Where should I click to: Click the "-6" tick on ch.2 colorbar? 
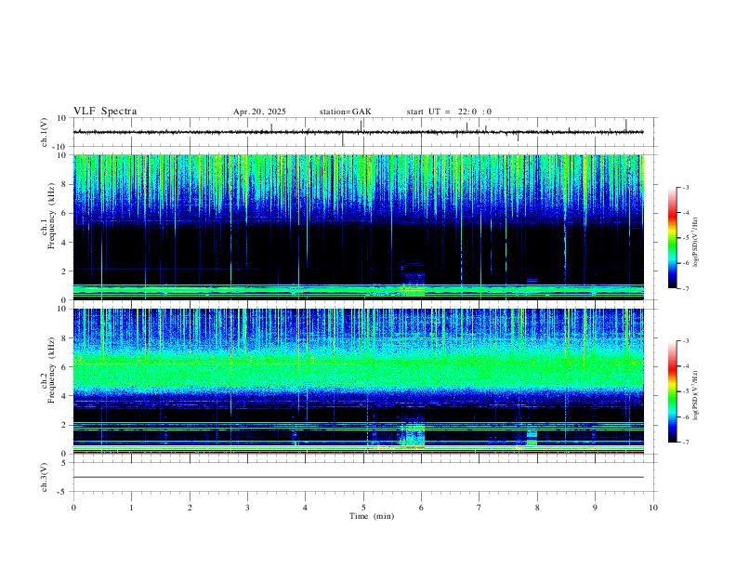pos(685,417)
